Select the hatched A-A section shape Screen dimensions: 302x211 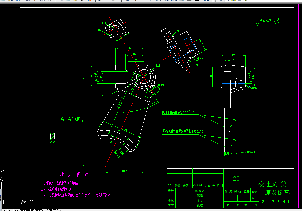pos(52,138)
